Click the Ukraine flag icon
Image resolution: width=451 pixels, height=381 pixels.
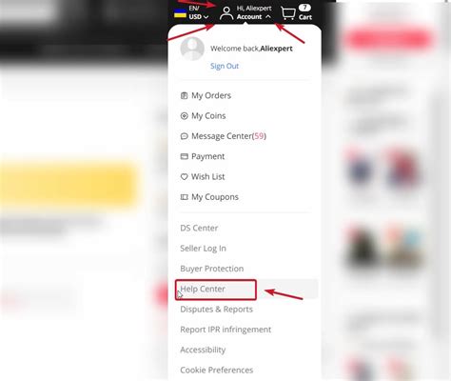tap(180, 13)
